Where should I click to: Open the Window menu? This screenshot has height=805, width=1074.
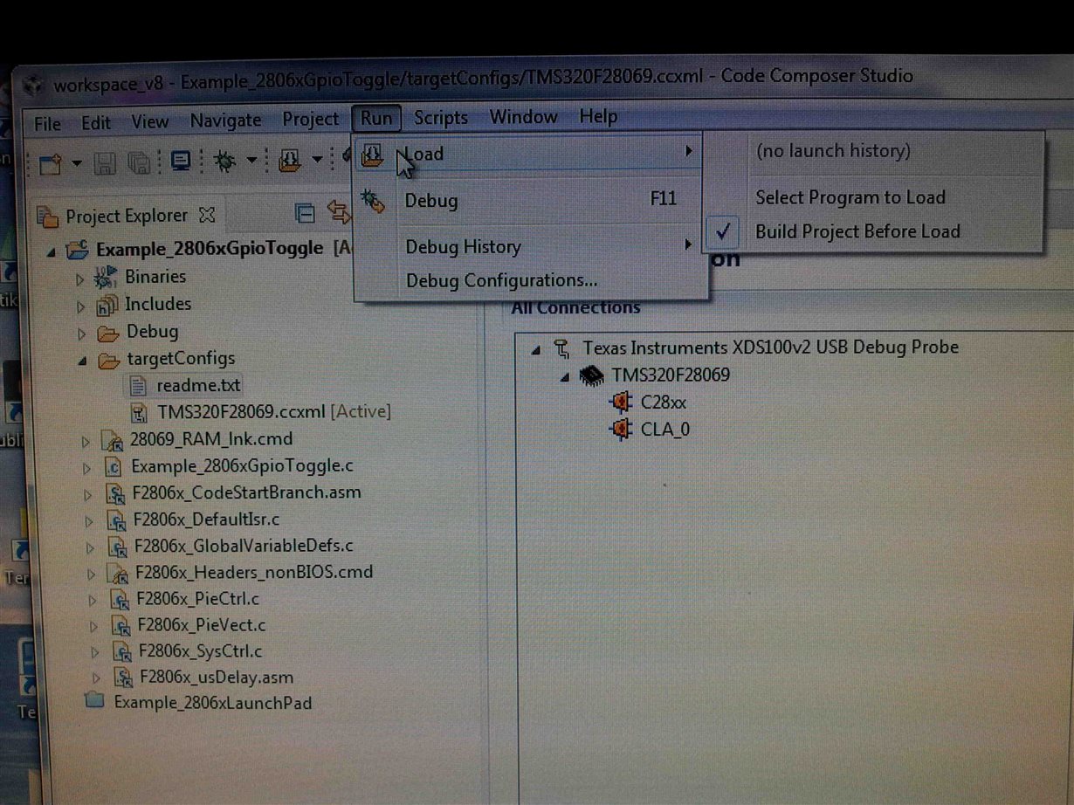click(523, 116)
